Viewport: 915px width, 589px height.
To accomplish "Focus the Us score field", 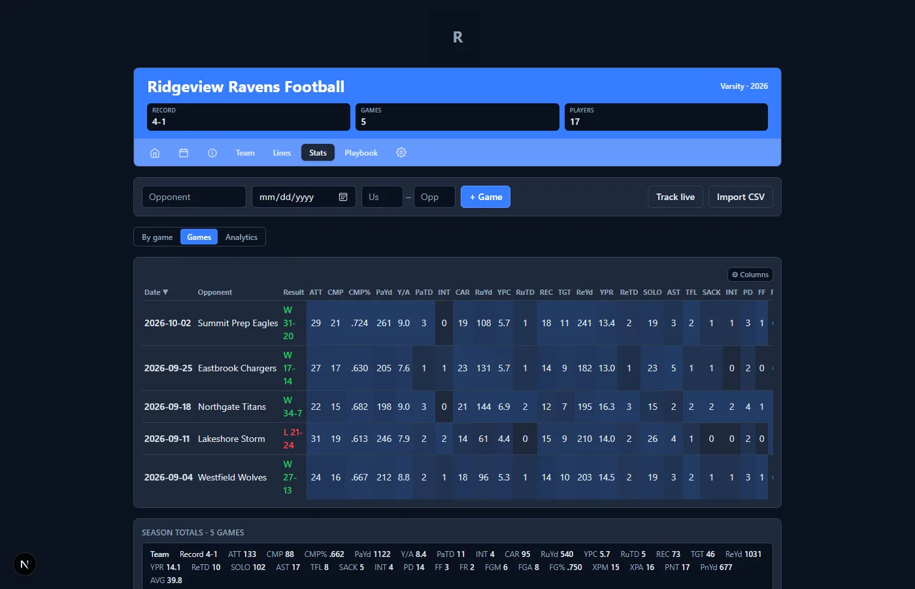I will [x=382, y=197].
